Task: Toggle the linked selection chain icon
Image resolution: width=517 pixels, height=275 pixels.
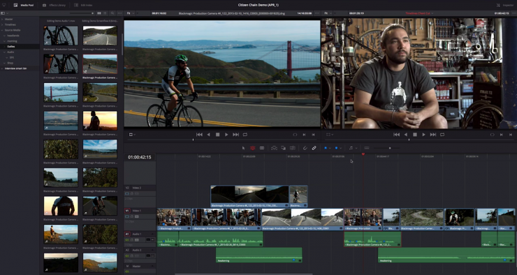Action: click(314, 148)
